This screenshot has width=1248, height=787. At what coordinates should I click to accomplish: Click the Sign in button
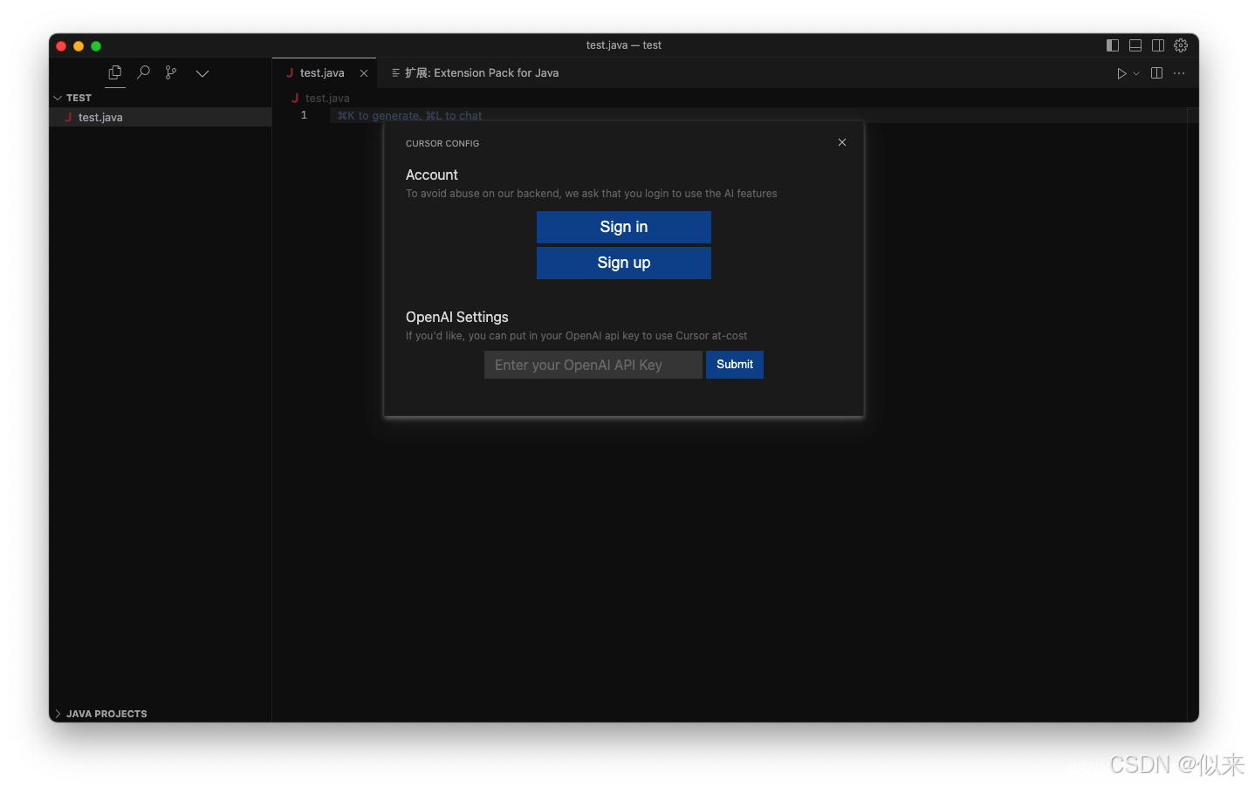coord(624,227)
